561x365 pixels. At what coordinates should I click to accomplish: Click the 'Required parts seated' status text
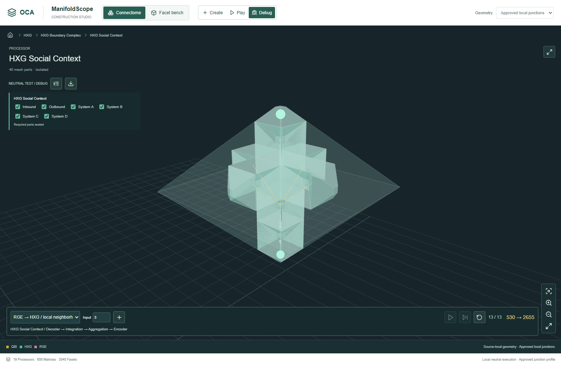[29, 125]
